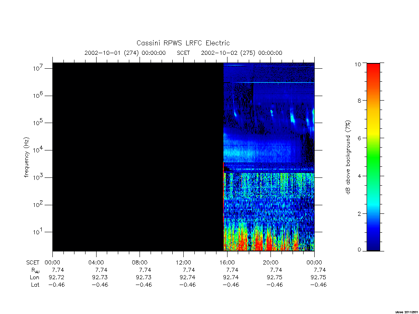Click the colorbar tick label '10'
This screenshot has width=419, height=314.
click(358, 64)
